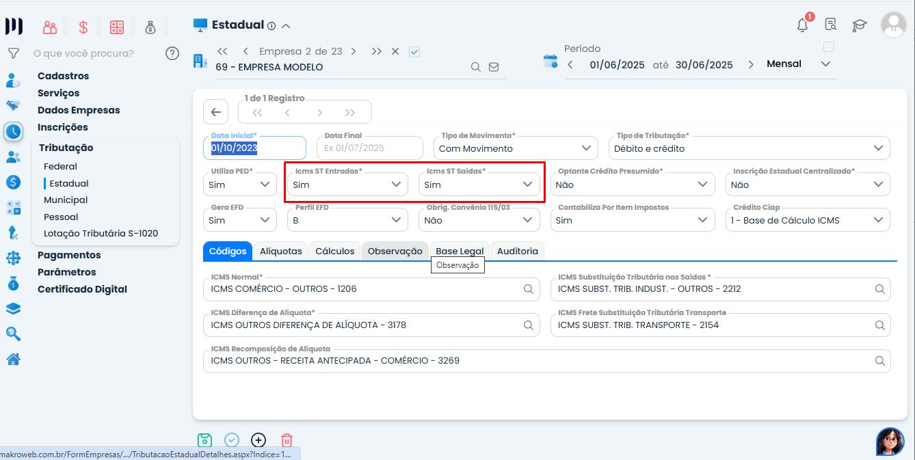Open the dollar sign financial module icon
The image size is (915, 460).
83,27
